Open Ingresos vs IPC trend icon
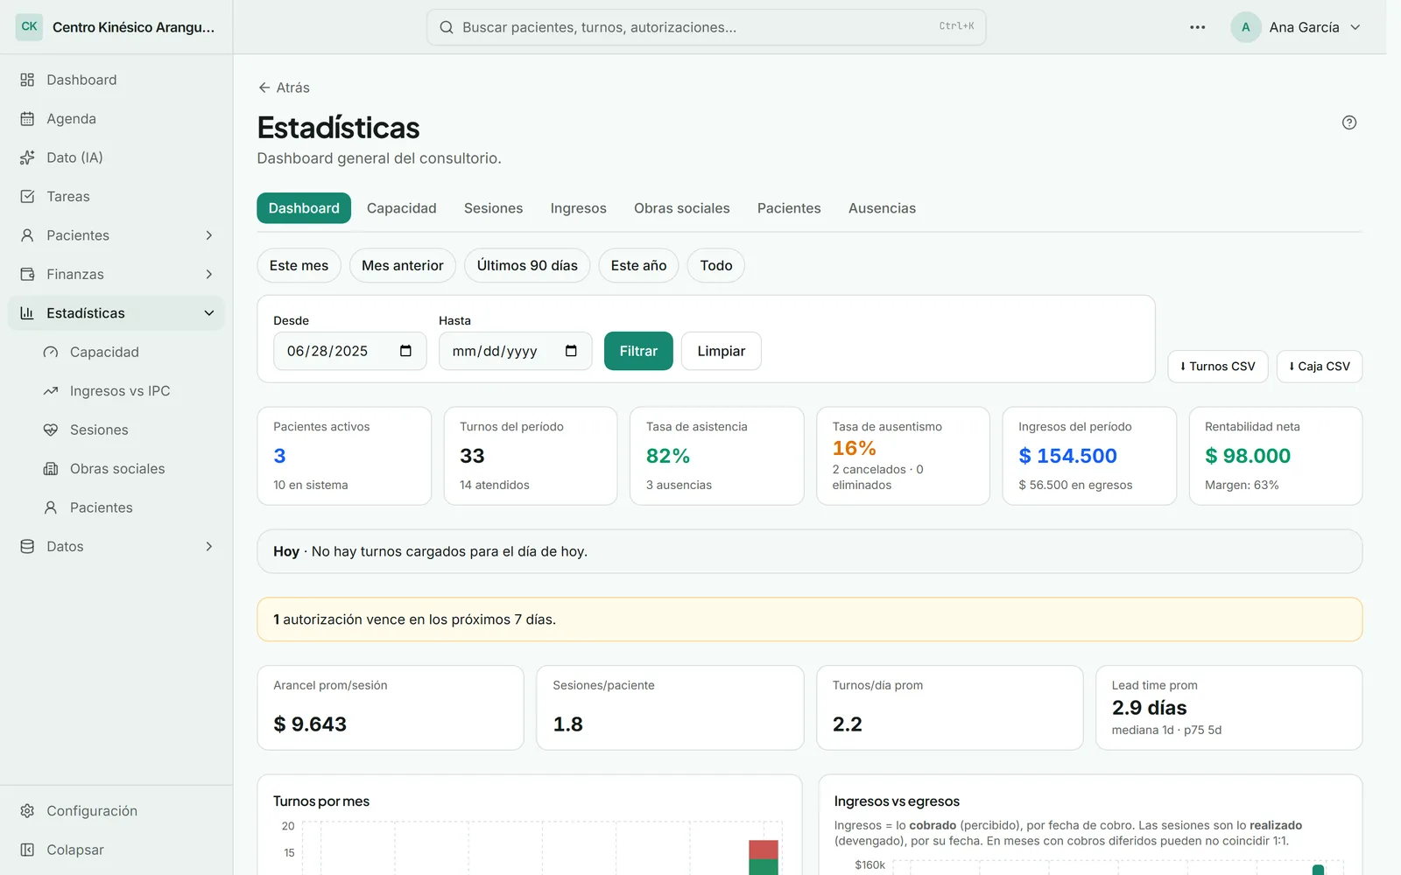Viewport: 1401px width, 875px height. coord(51,391)
